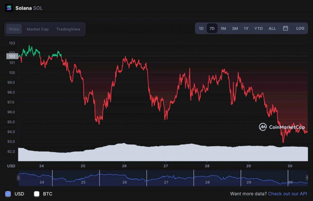Toggle LOG scale on the chart
Image resolution: width=313 pixels, height=201 pixels.
[300, 28]
